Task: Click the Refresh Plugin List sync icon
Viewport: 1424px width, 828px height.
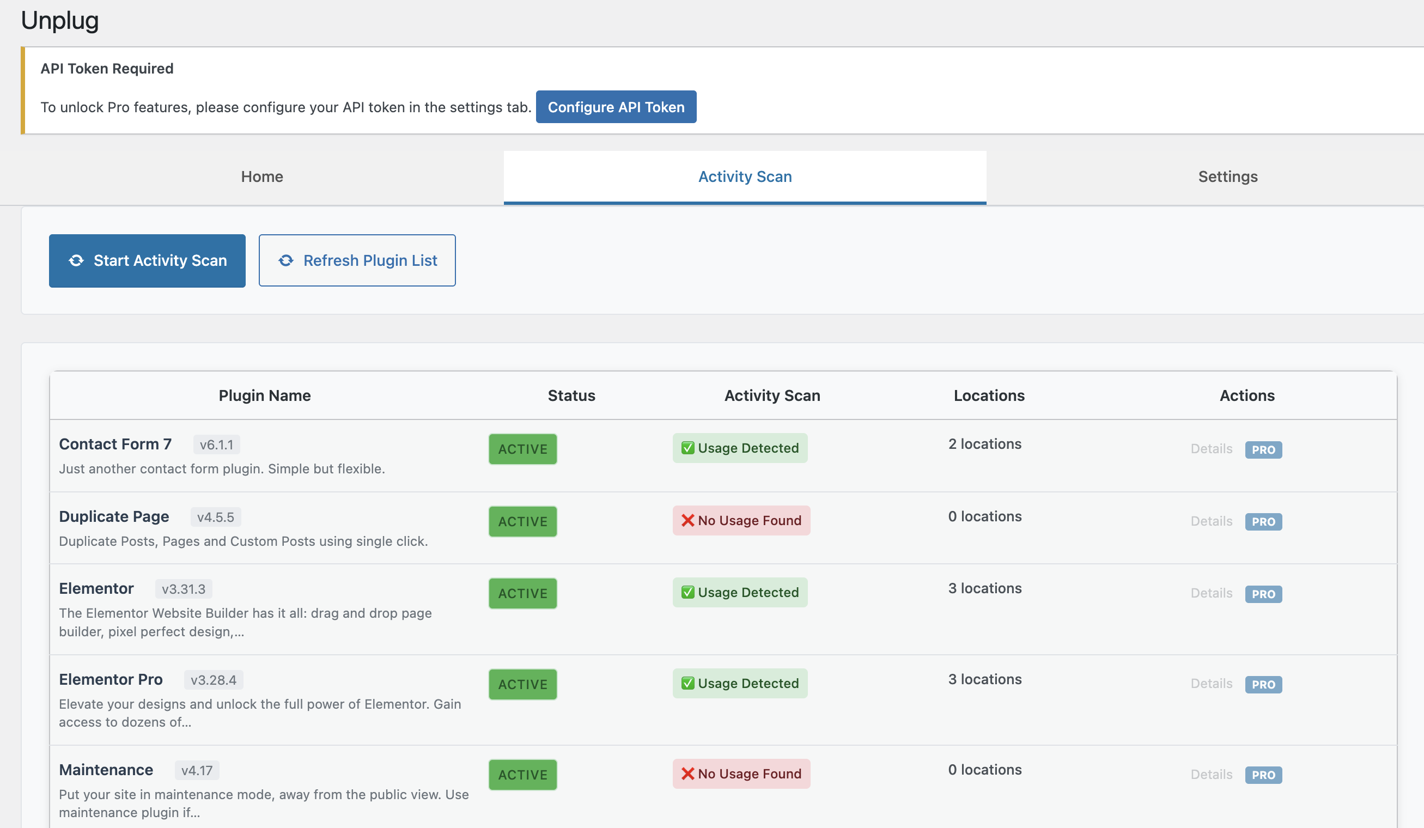Action: coord(286,260)
